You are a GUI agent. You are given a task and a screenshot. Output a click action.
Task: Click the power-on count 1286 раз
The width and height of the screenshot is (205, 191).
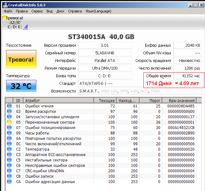(x=188, y=68)
